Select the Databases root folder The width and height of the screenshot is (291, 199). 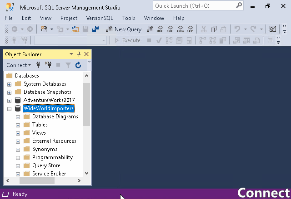pos(27,76)
